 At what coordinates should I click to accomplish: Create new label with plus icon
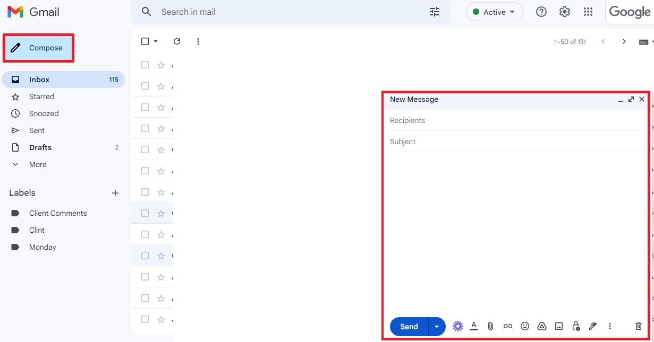pyautogui.click(x=115, y=193)
